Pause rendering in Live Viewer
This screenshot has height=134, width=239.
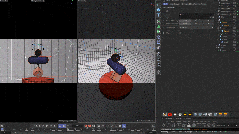coord(174,125)
